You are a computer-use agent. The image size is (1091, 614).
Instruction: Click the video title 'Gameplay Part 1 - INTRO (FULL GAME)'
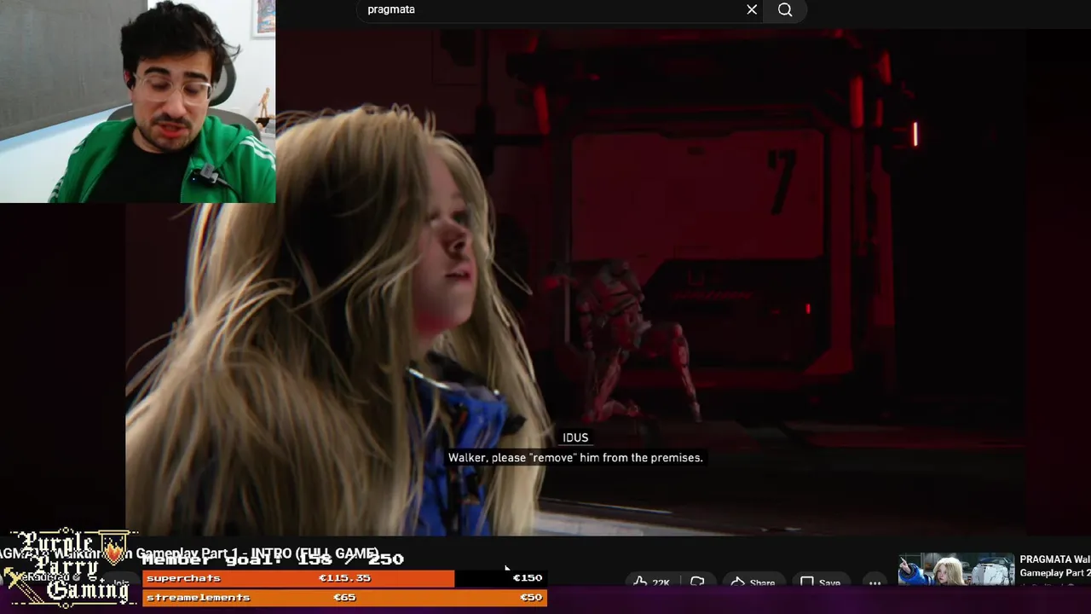click(257, 553)
